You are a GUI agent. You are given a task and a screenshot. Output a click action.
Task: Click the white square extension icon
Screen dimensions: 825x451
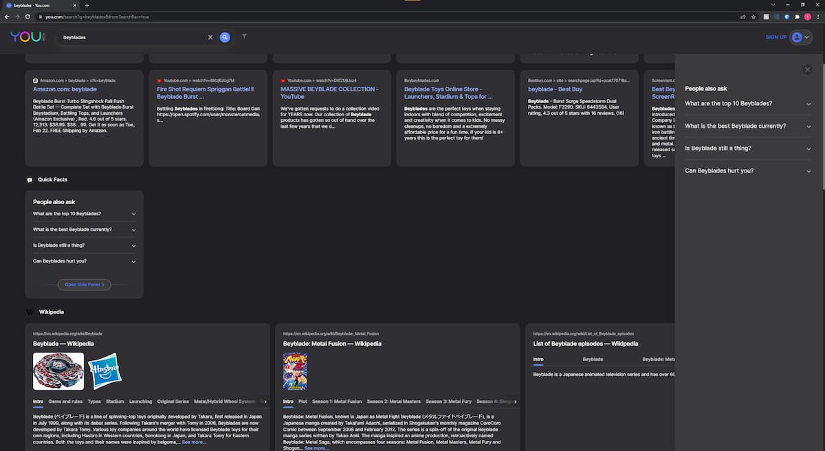click(766, 16)
